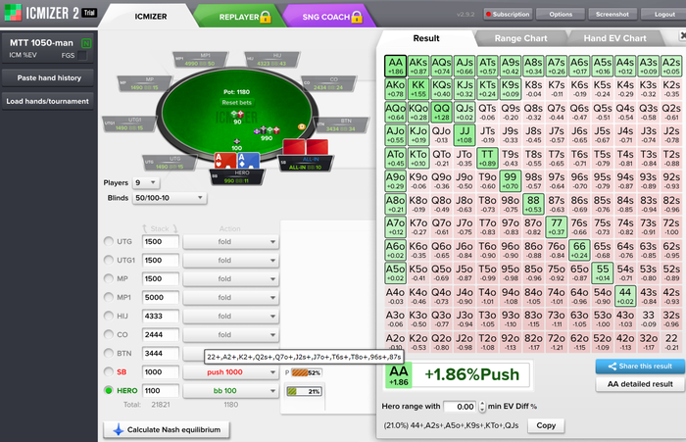
Task: Click the Screenshot button
Action: tap(612, 14)
